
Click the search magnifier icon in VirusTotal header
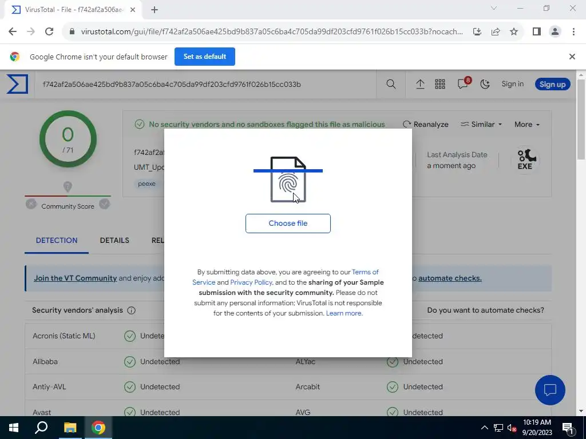coord(391,84)
